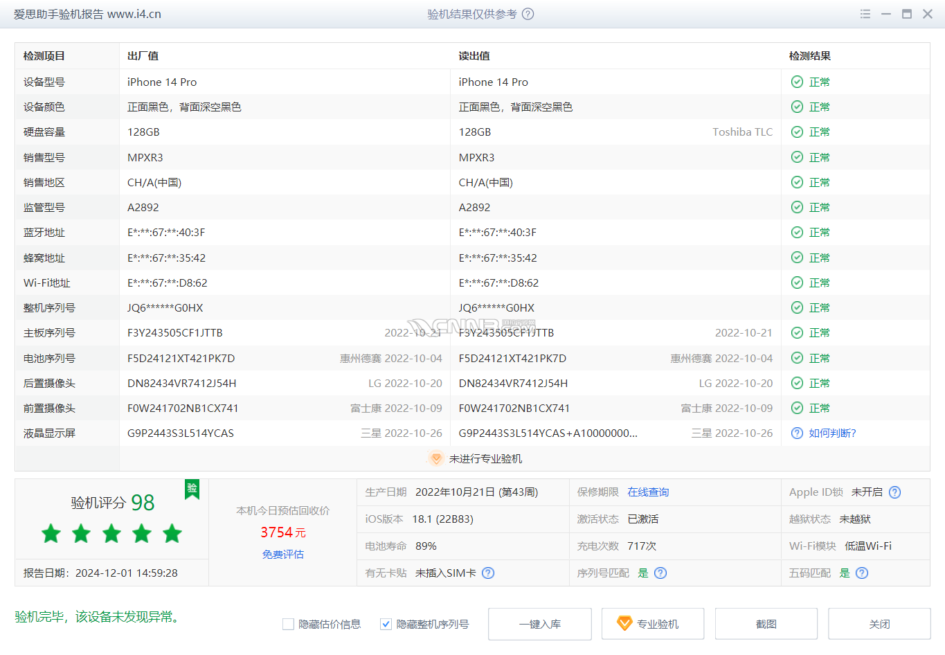Click the green check icon for 前置摄像头
Screen dimensions: 945x655
tap(797, 408)
